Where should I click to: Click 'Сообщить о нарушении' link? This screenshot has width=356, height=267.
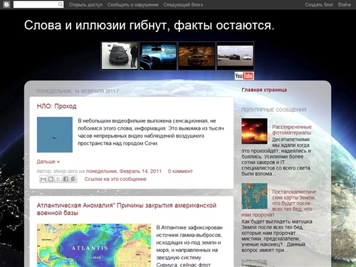tap(133, 4)
